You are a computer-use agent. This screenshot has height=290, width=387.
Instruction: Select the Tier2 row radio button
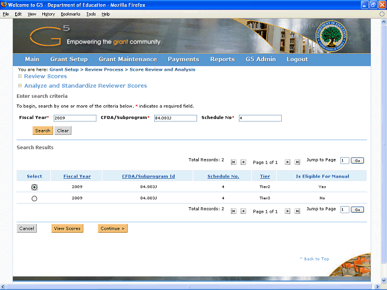(x=34, y=187)
